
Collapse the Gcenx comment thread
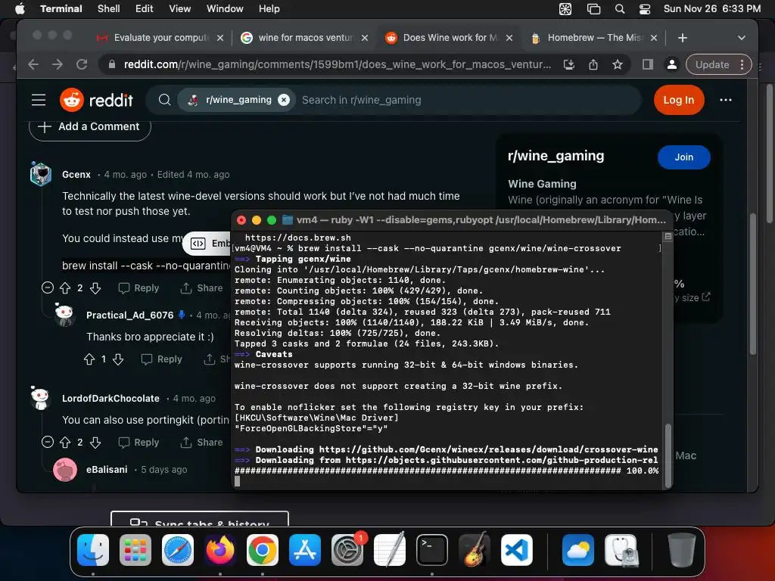pyautogui.click(x=48, y=287)
